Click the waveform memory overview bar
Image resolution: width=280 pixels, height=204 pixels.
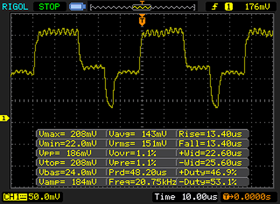tap(142, 7)
